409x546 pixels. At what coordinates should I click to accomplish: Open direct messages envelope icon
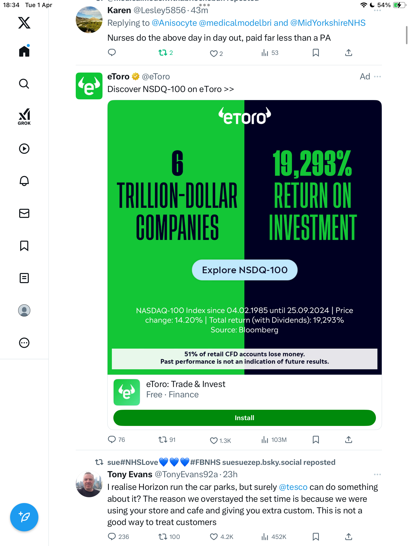coord(24,213)
